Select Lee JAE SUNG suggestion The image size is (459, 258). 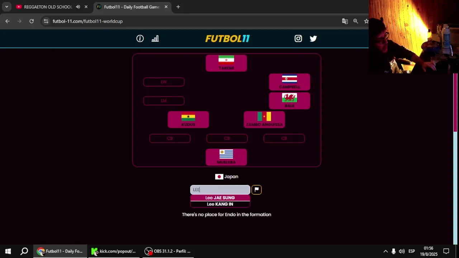220,198
